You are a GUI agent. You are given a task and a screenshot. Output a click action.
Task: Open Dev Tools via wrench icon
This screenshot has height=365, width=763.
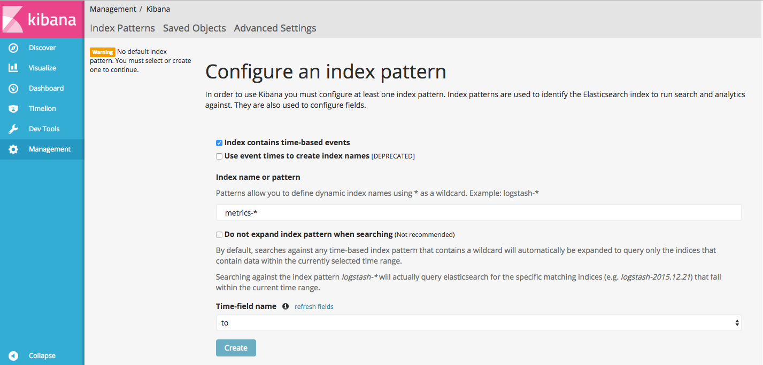(14, 129)
